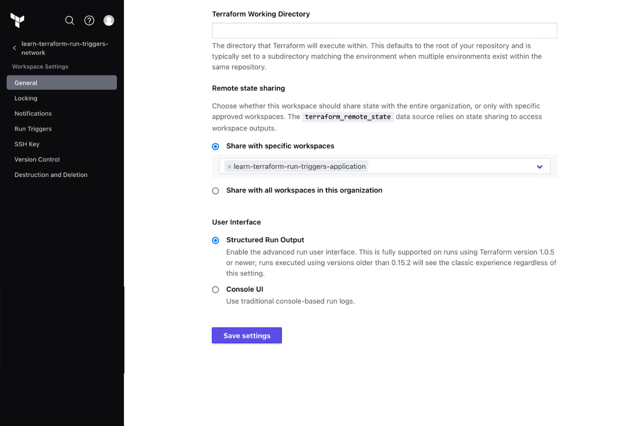Image resolution: width=639 pixels, height=426 pixels.
Task: Select Share with all workspaces in this organization
Action: click(215, 191)
